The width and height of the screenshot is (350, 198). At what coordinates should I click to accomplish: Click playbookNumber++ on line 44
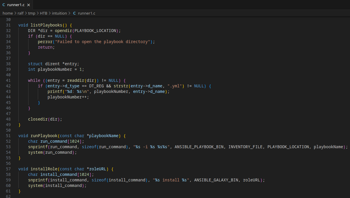pyautogui.click(x=68, y=97)
